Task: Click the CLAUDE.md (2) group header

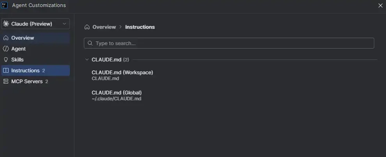Action: 110,59
